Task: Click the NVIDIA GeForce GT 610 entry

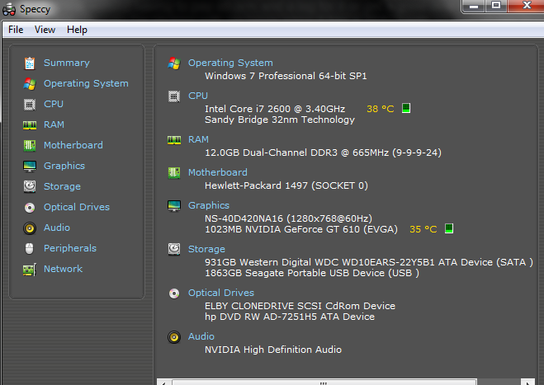Action: click(301, 229)
